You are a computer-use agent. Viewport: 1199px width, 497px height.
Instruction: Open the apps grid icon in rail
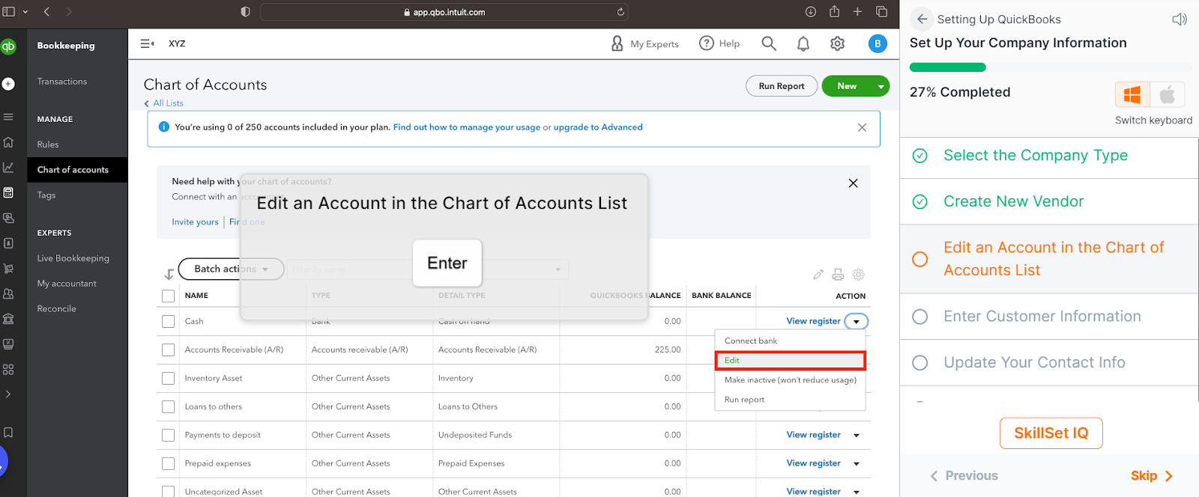8,369
